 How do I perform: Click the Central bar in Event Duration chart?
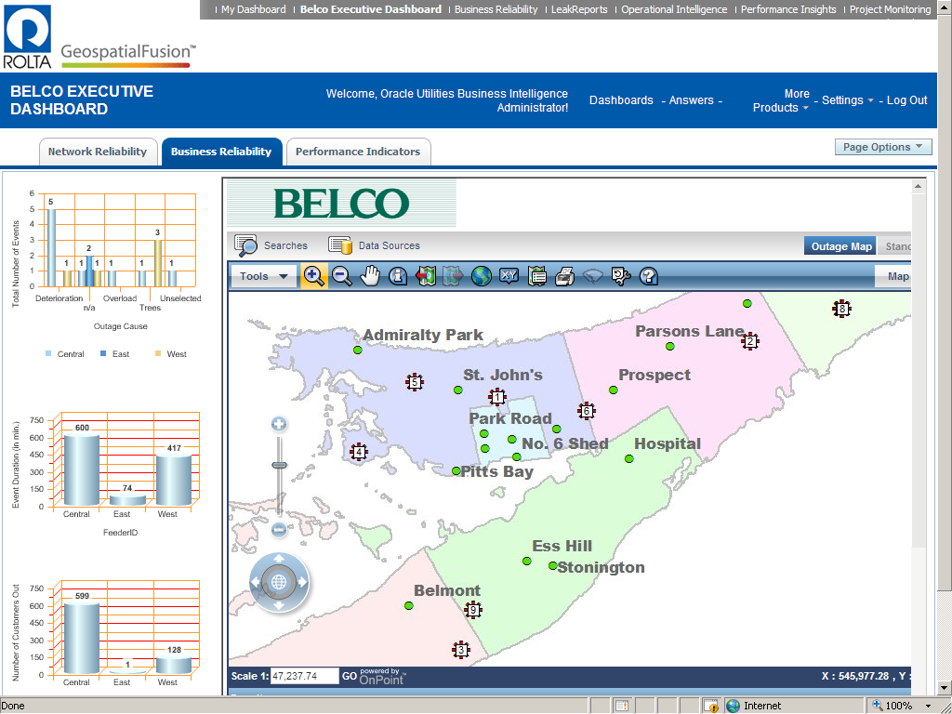82,469
